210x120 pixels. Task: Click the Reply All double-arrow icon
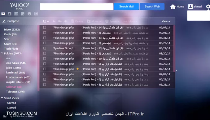point(59,21)
